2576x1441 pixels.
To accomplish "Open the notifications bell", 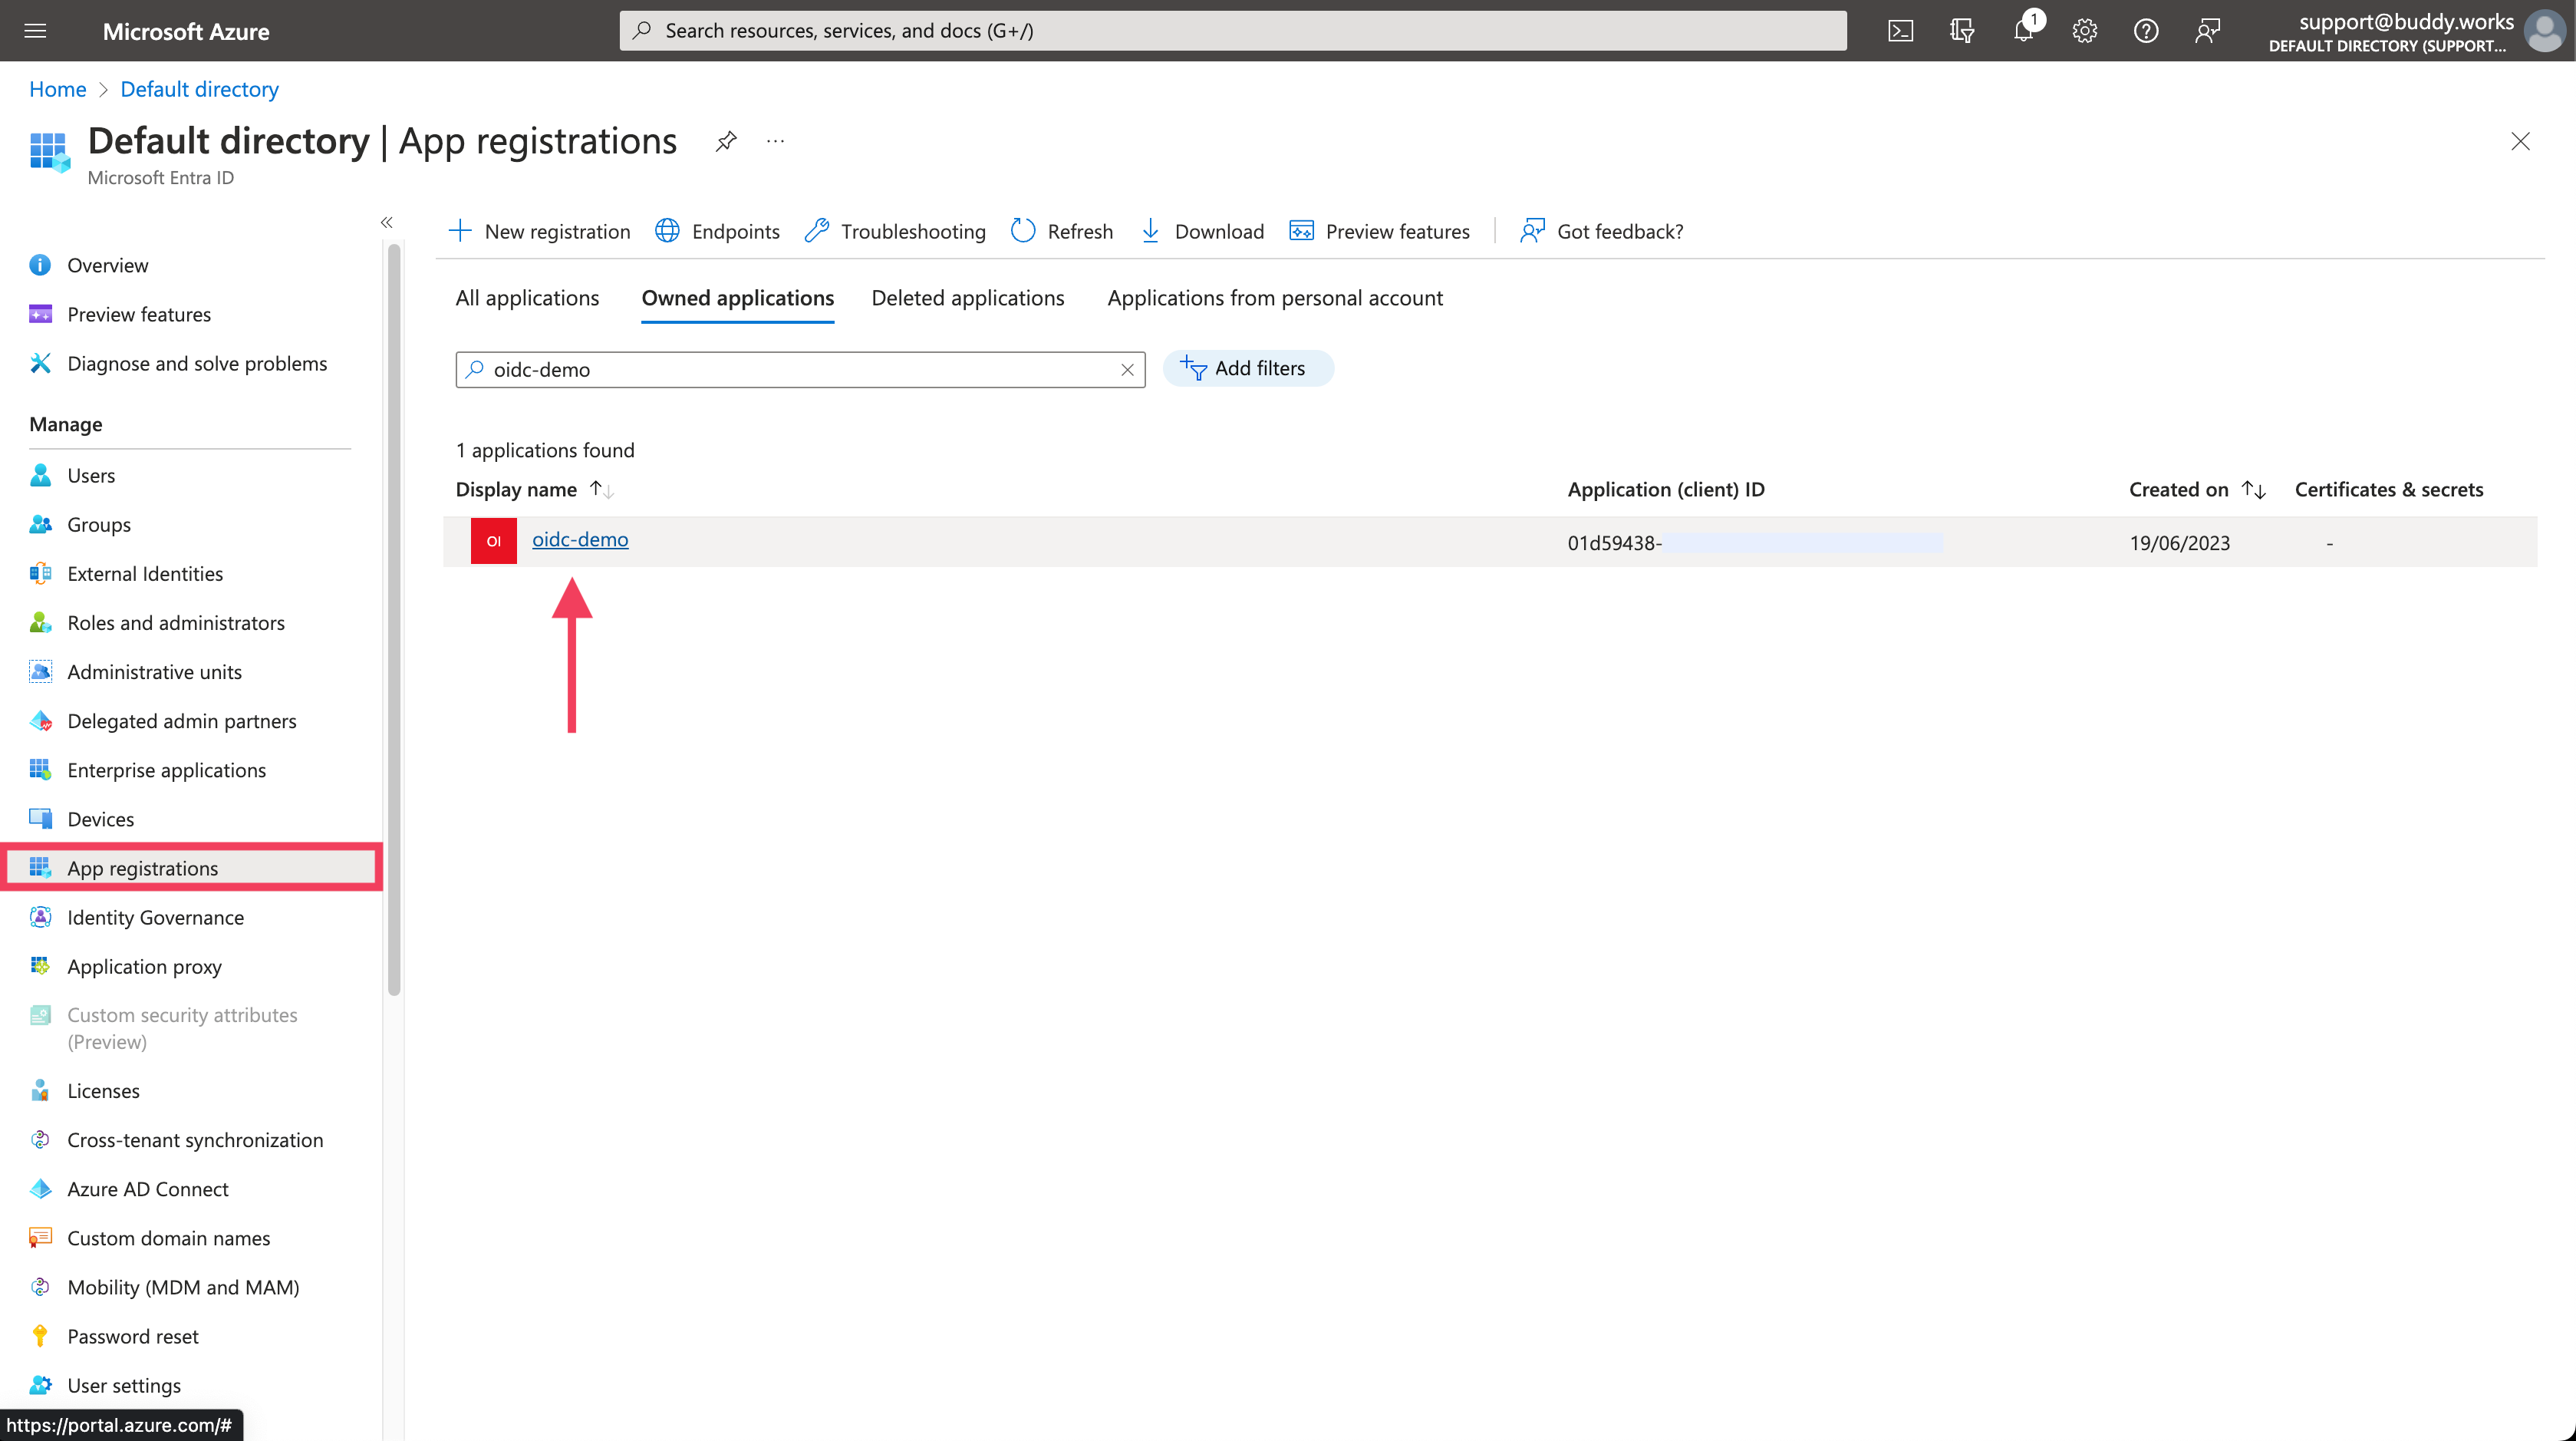I will pos(2023,31).
